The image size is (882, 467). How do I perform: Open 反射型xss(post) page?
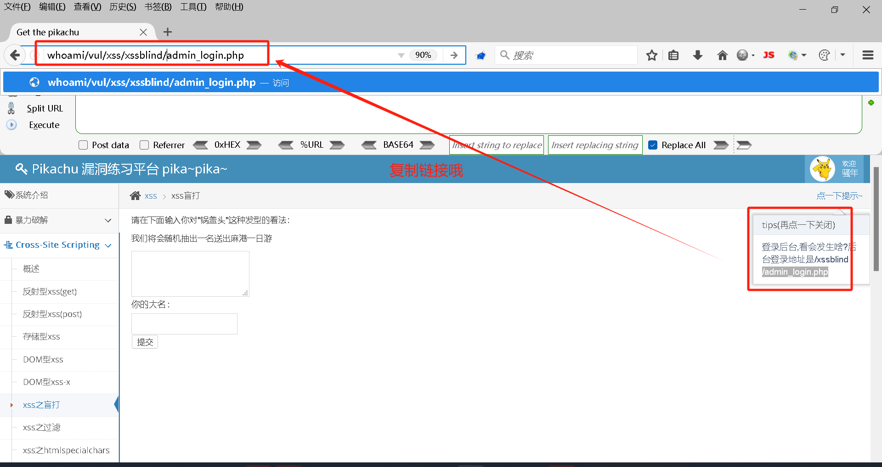52,314
